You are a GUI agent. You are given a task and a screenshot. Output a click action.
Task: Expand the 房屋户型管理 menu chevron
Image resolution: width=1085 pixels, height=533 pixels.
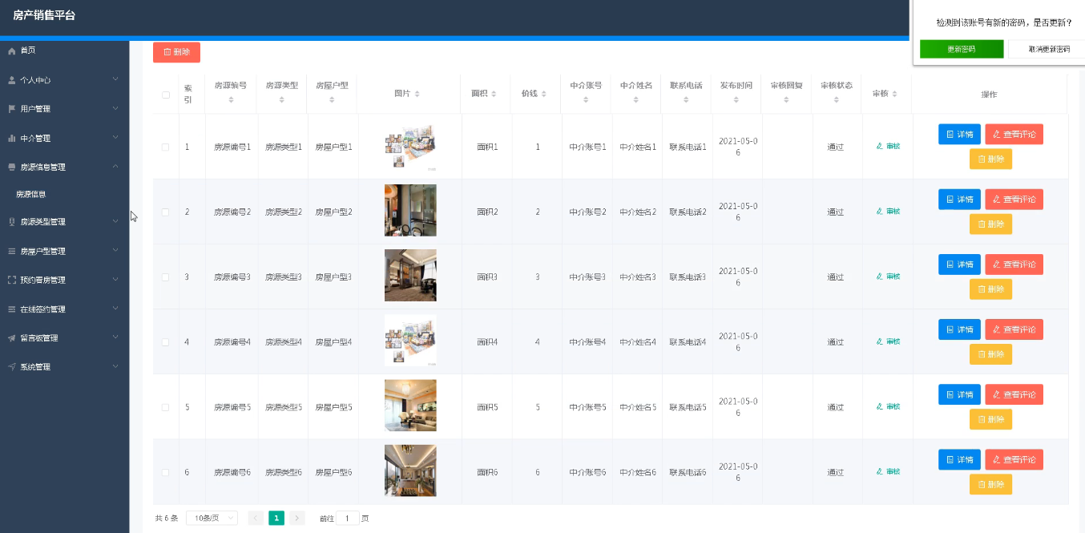coord(115,250)
